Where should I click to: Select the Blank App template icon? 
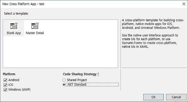tap(14, 26)
